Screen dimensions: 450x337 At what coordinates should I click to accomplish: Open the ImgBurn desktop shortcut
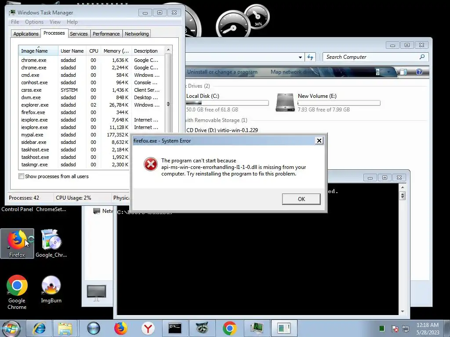[51, 289]
